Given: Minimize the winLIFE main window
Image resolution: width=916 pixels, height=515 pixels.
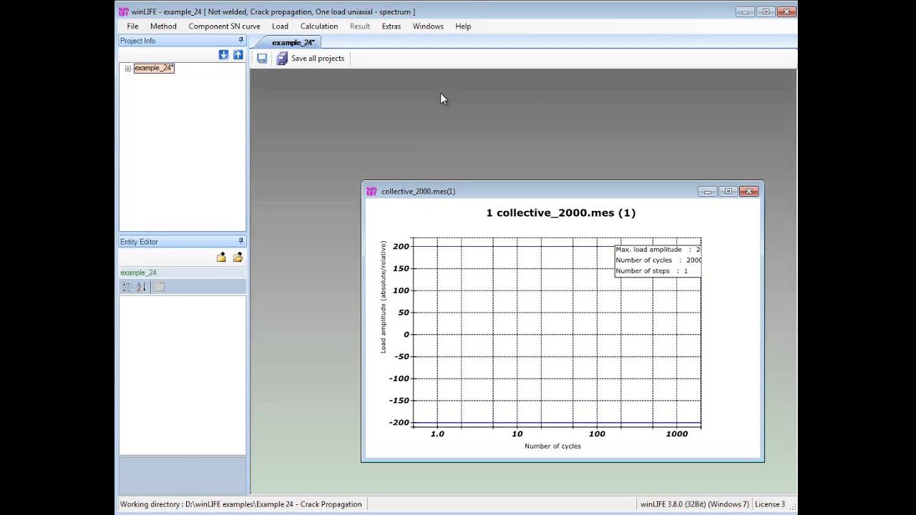Looking at the screenshot, I should 745,11.
